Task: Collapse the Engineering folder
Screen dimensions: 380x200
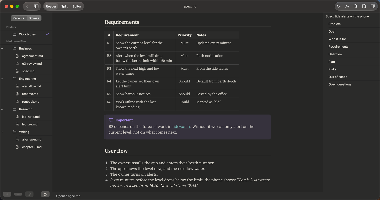Action: (2, 79)
